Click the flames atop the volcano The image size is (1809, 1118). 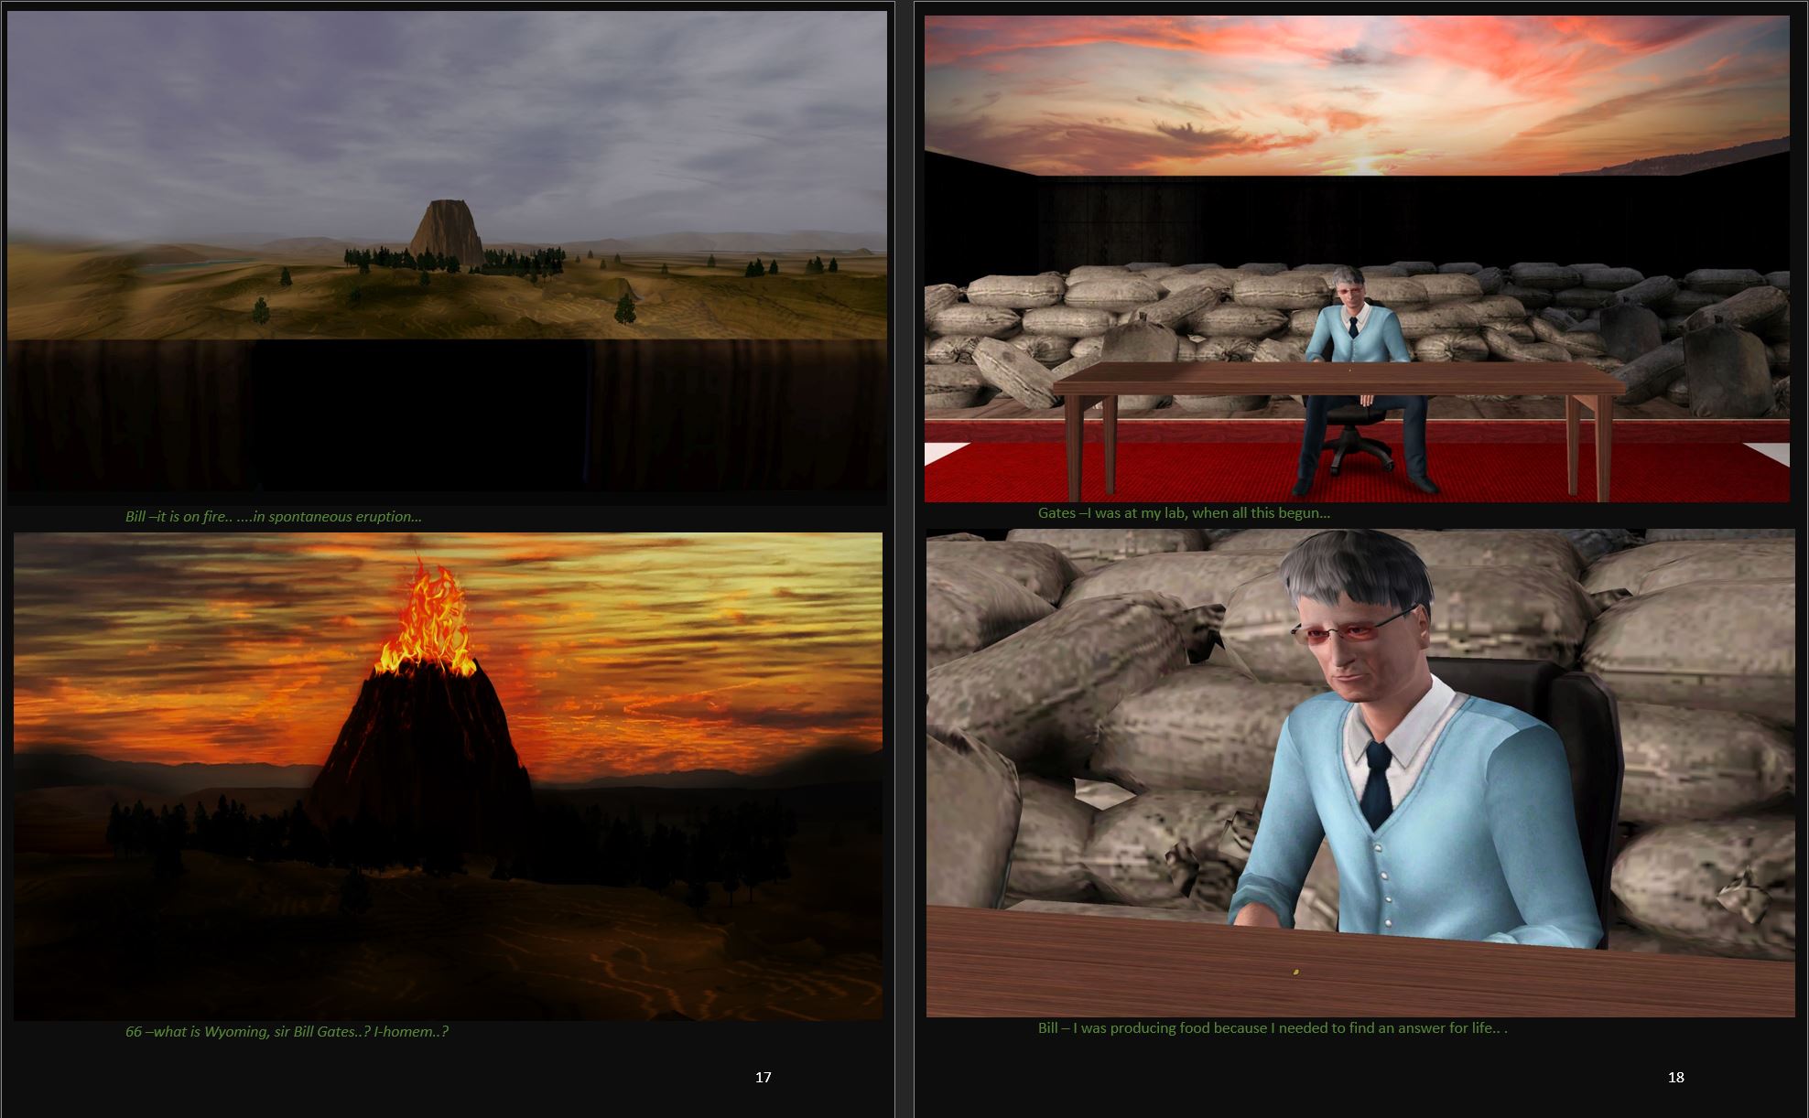[432, 624]
